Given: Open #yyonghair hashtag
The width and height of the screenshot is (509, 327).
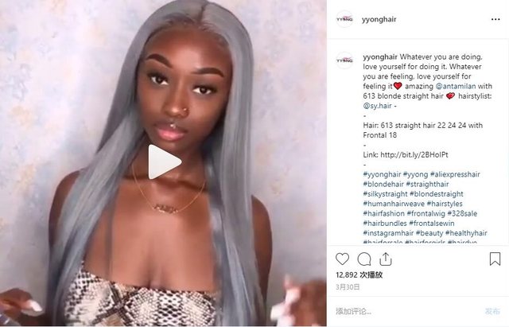Looking at the screenshot, I should [382, 174].
